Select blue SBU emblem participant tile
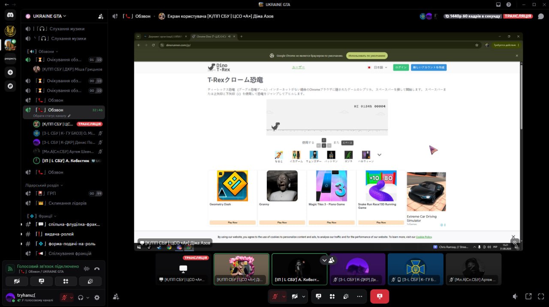This screenshot has width=549, height=307. [x=416, y=269]
